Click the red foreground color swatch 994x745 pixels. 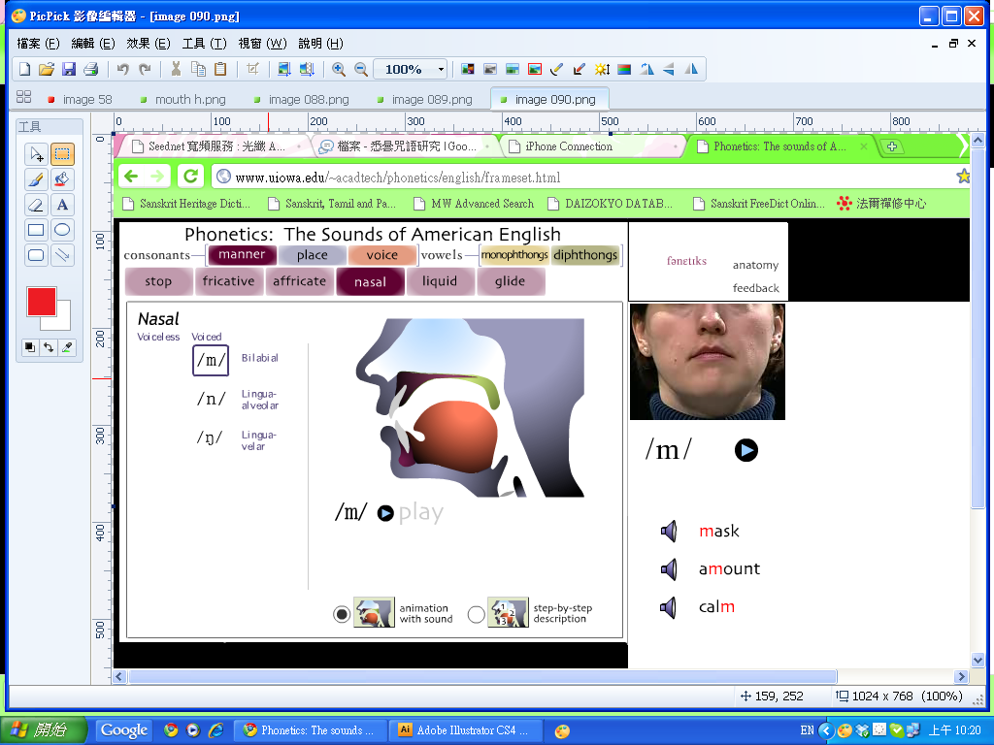pos(42,302)
